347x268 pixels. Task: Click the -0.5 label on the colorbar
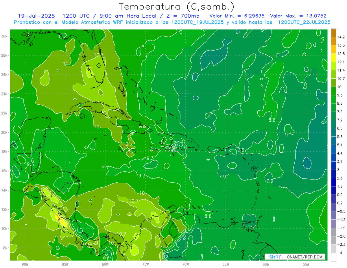pos(341,211)
